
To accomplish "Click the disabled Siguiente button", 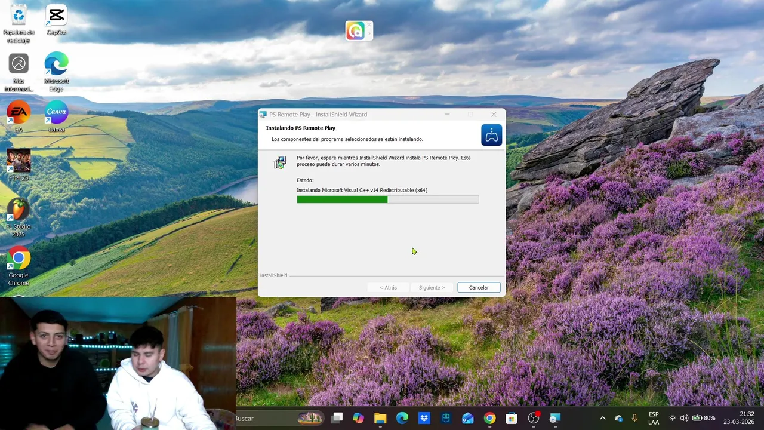I will click(x=432, y=288).
